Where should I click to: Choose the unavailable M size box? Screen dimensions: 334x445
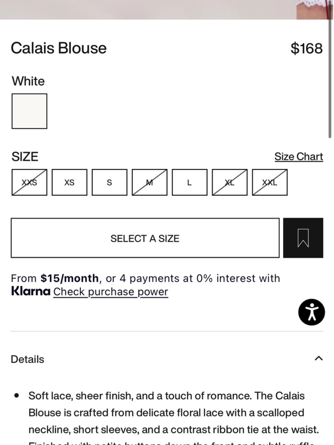(x=150, y=182)
